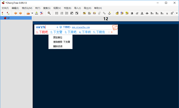Toggle heading h3 formatting
Screen dimensions: 179x108
(162, 13)
